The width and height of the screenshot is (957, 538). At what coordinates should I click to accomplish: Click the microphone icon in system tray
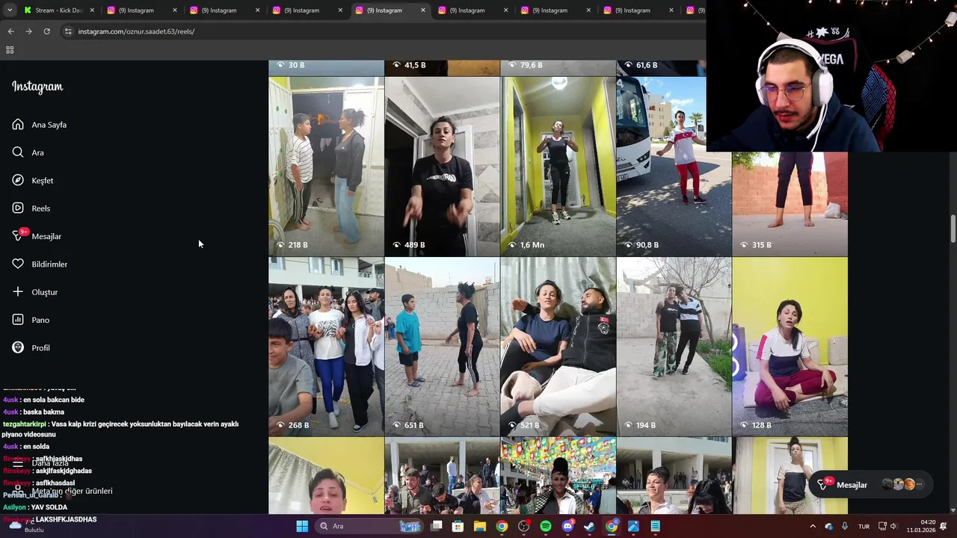845,526
